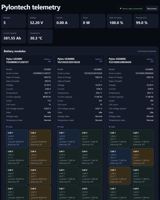Open battery / 289 link

(99, 60)
